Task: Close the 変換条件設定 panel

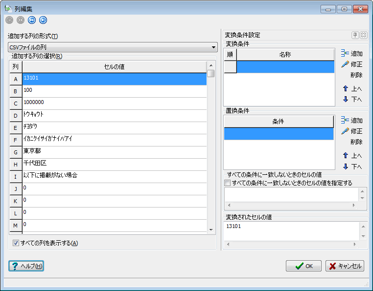Action: pyautogui.click(x=363, y=35)
